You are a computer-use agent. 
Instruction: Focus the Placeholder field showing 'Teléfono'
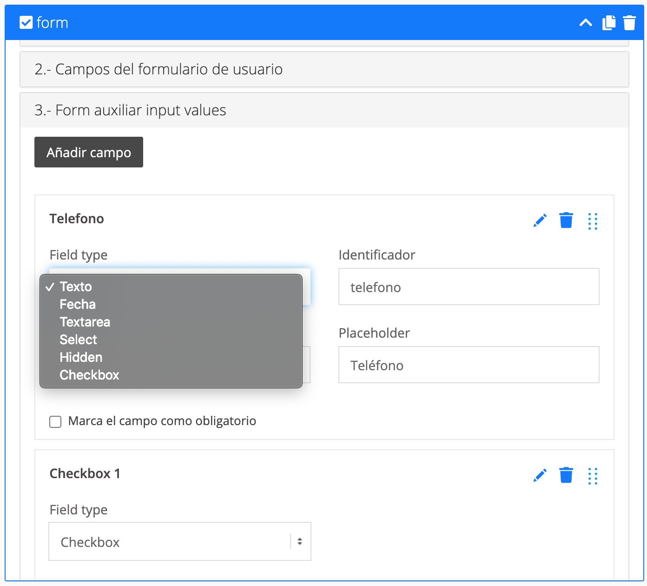click(469, 365)
